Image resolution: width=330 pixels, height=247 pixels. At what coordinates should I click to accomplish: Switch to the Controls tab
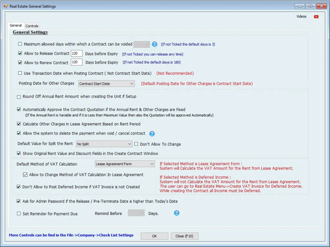click(32, 26)
